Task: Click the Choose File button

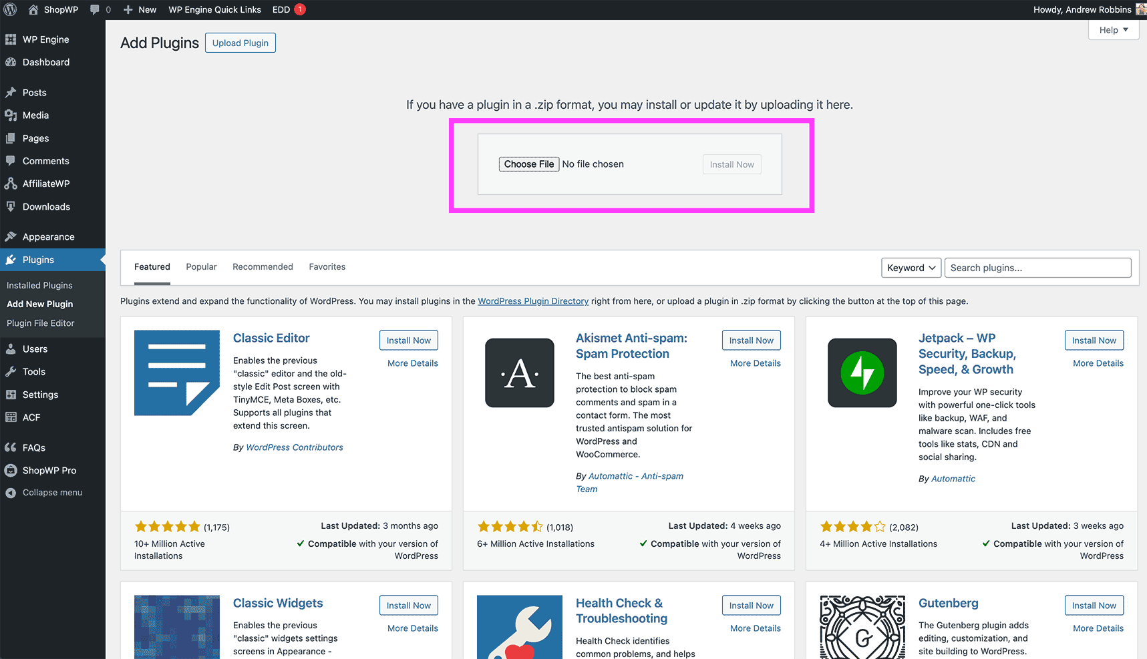Action: 528,164
